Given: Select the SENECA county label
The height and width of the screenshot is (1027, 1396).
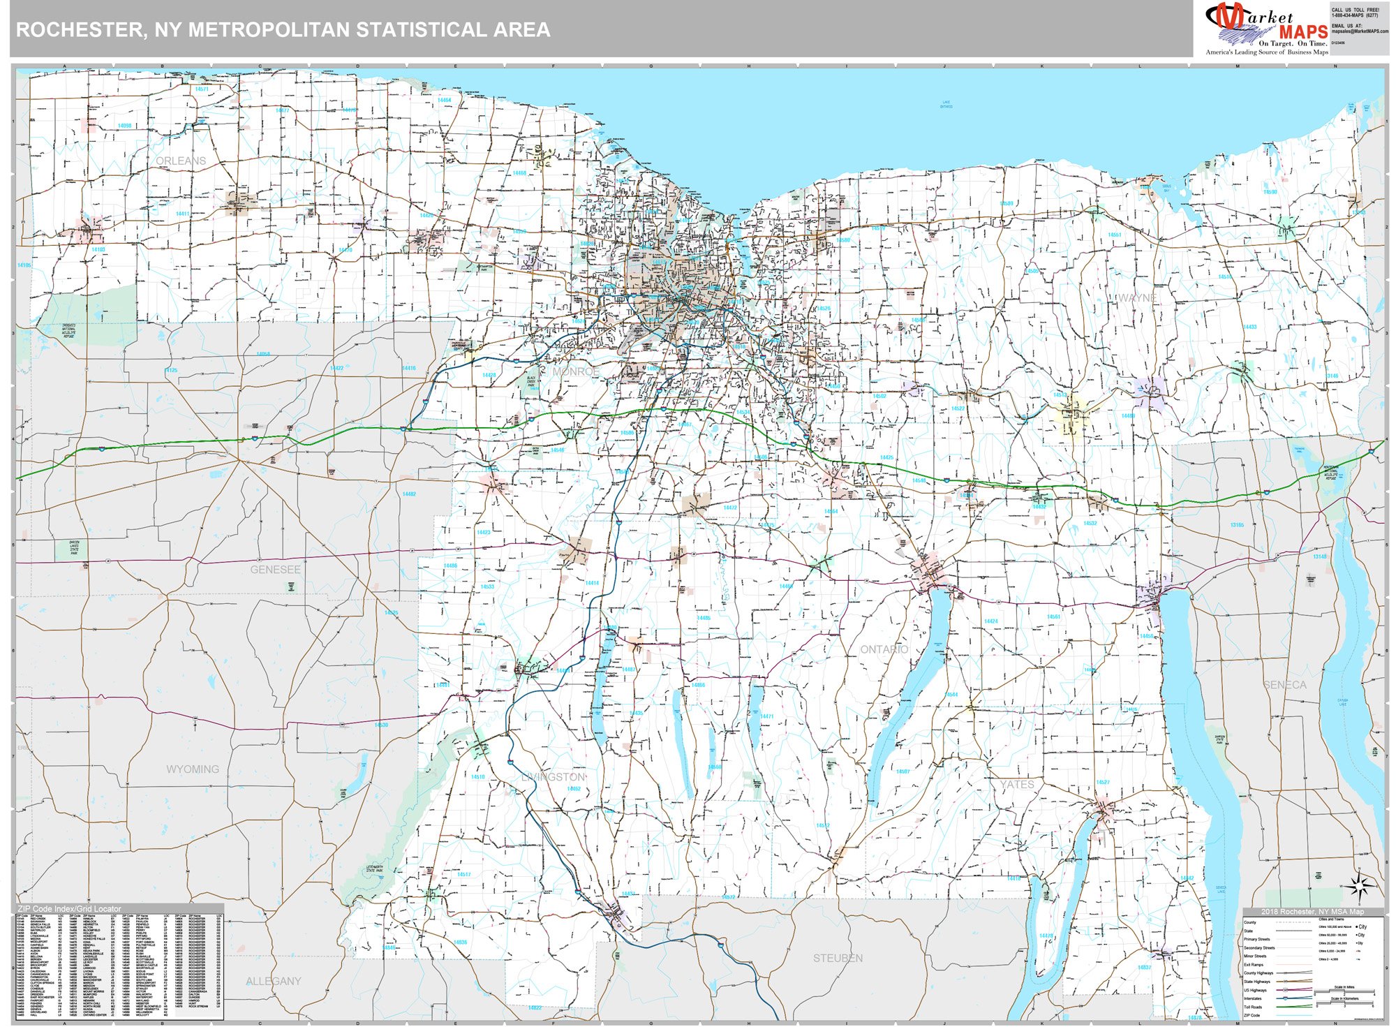Looking at the screenshot, I should tap(1285, 685).
